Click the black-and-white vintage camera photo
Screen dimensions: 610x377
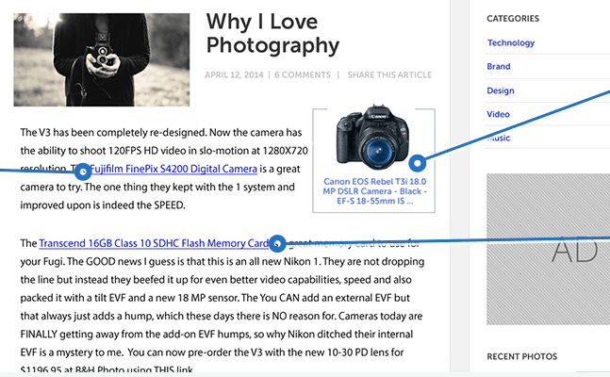(102, 59)
